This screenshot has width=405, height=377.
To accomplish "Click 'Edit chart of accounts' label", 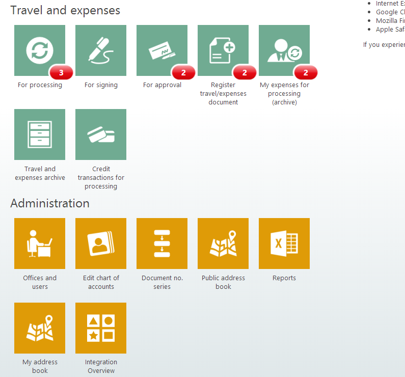I will click(x=101, y=282).
